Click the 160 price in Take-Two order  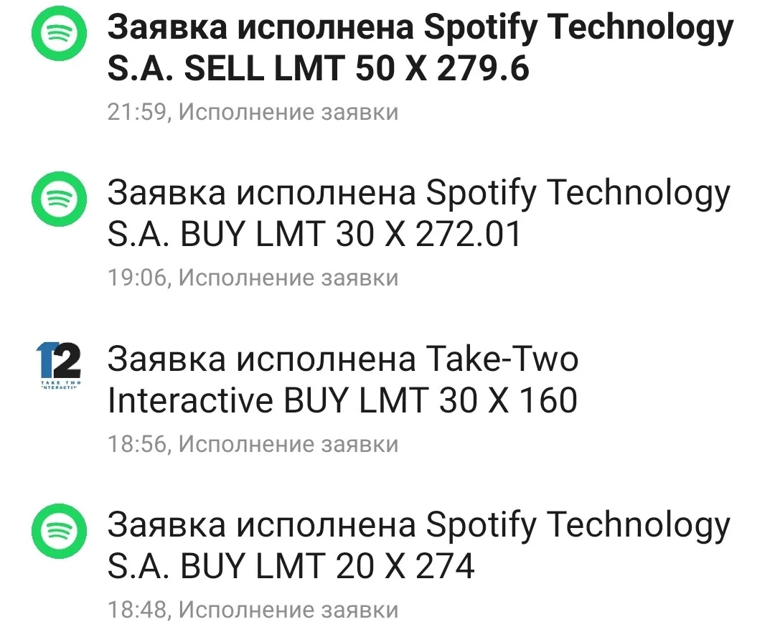pyautogui.click(x=548, y=400)
